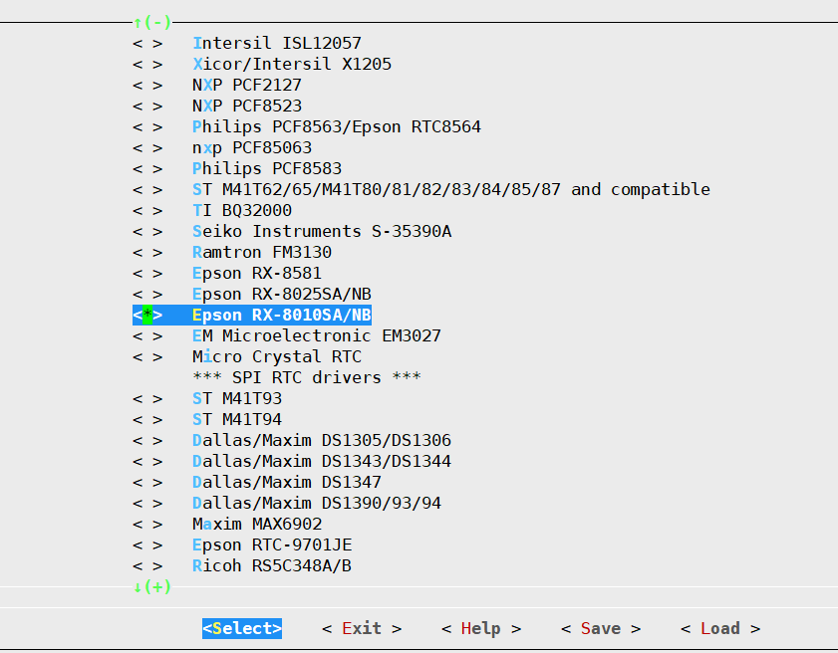Screen dimensions: 838x653
Task: Highlight the nxp PCF85063 entry
Action: click(252, 148)
